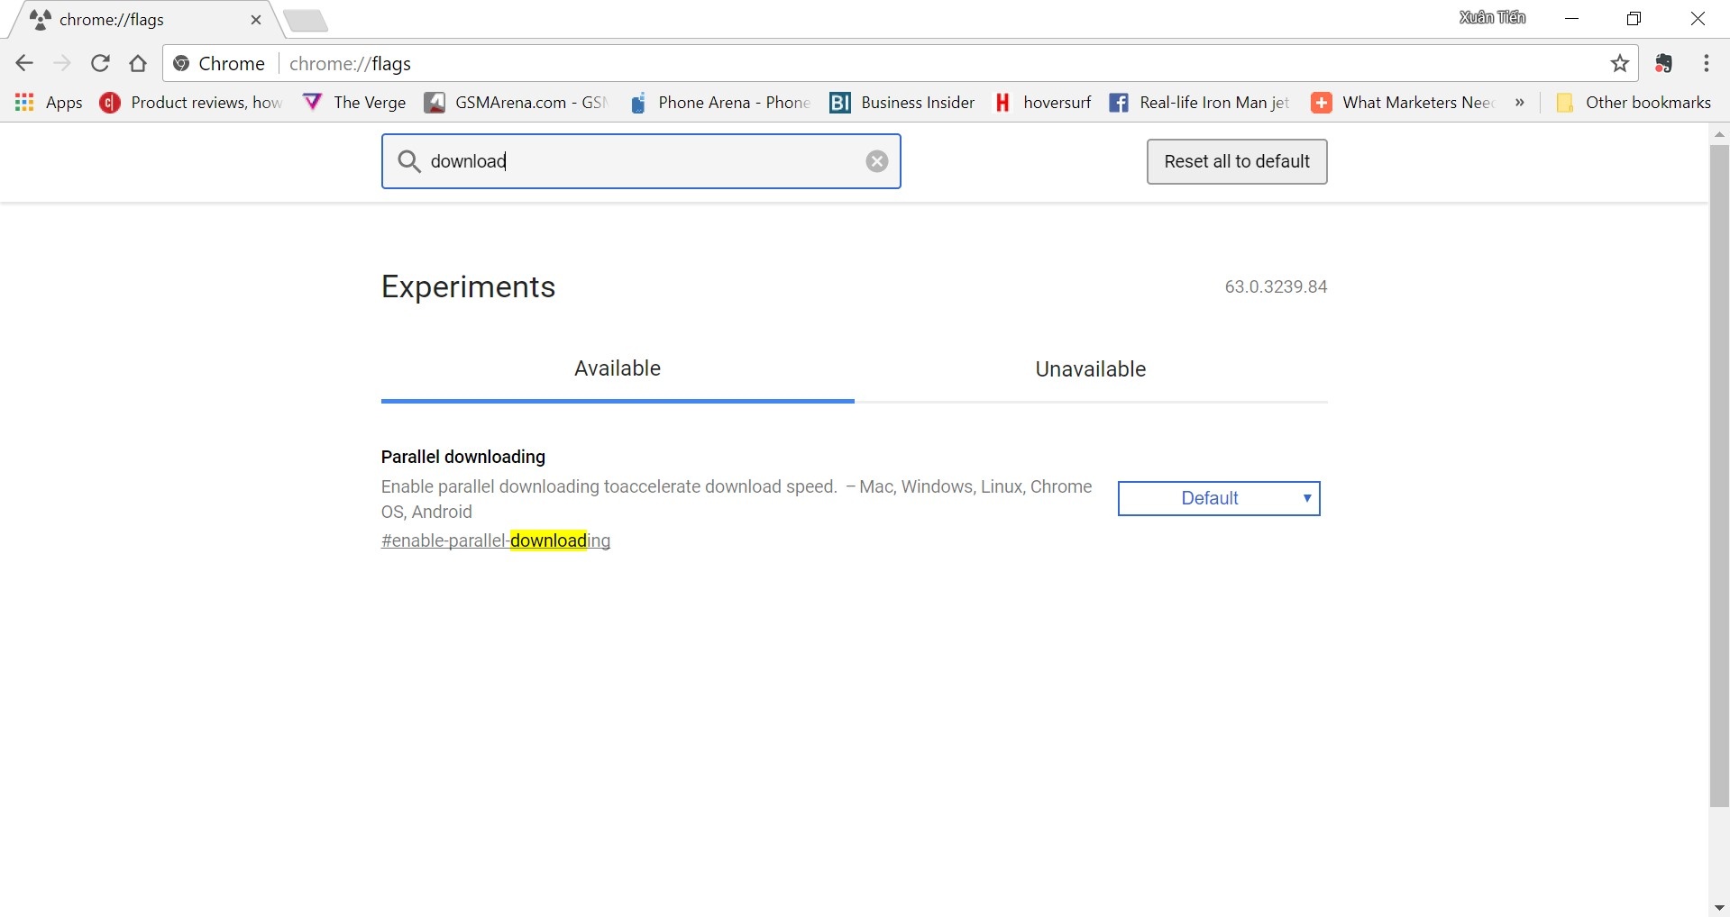Image resolution: width=1730 pixels, height=917 pixels.
Task: Bookmark this page with the star icon
Action: tap(1620, 63)
